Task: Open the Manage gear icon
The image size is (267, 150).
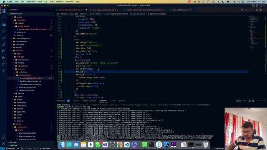Action: click(x=3, y=143)
